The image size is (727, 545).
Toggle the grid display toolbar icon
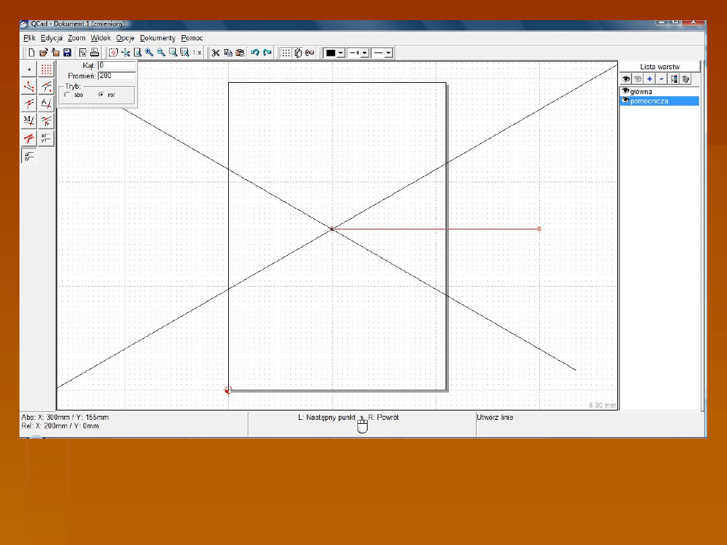click(x=286, y=52)
